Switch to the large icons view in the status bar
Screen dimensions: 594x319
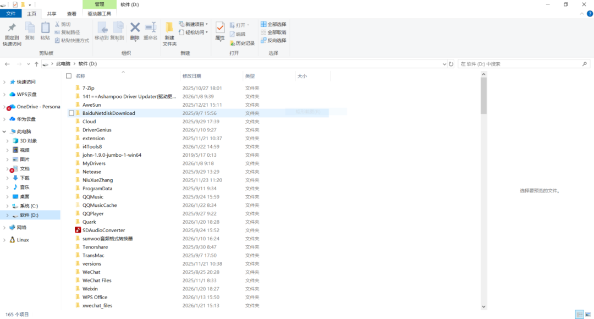tap(588, 315)
